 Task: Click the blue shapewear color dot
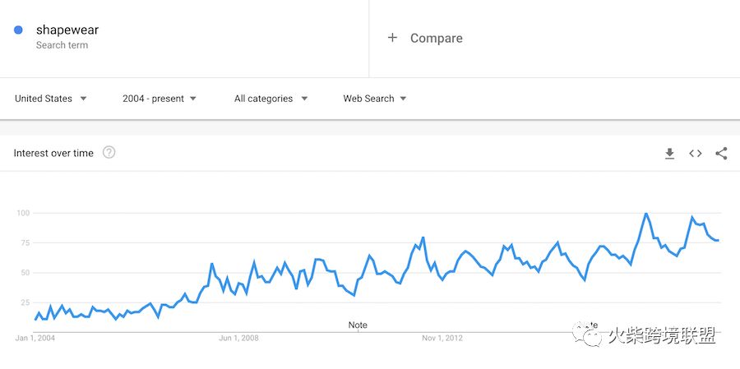pos(18,30)
